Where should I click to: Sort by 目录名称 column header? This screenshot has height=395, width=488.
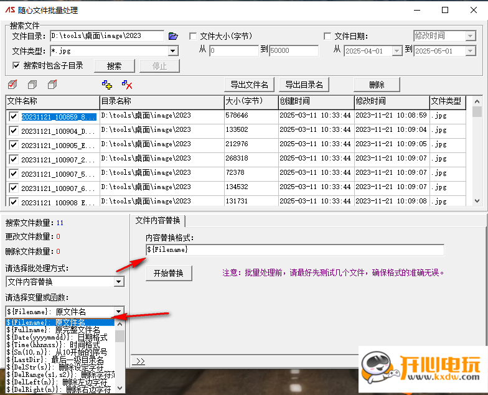pos(162,101)
